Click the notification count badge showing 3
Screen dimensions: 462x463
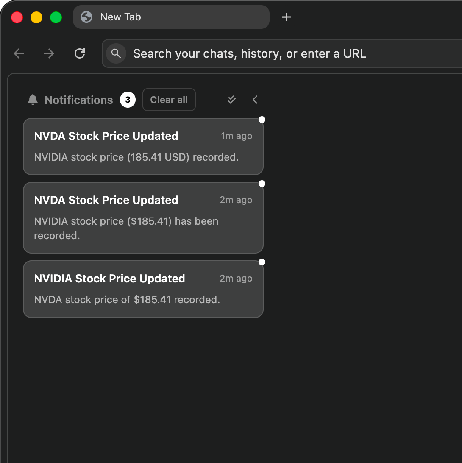128,100
